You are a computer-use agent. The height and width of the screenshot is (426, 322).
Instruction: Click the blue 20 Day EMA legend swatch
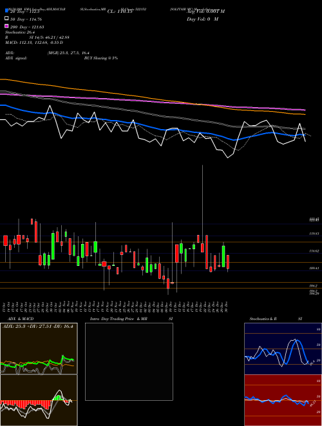(x=6, y=11)
